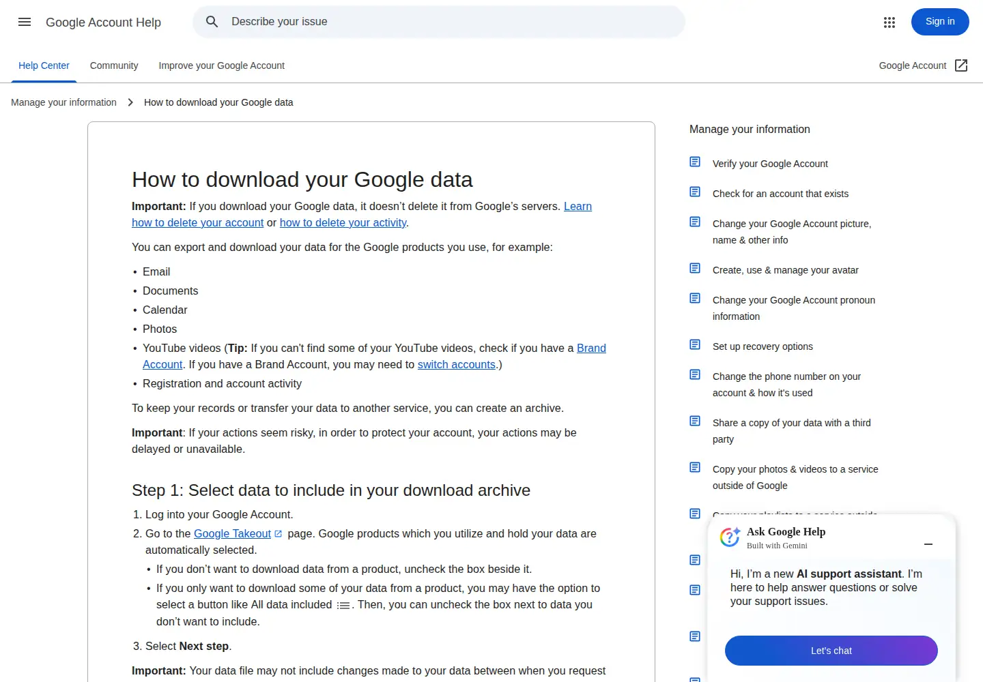Screen dimensions: 983x682
Task: Open the Google Takeout link
Action: tap(232, 533)
